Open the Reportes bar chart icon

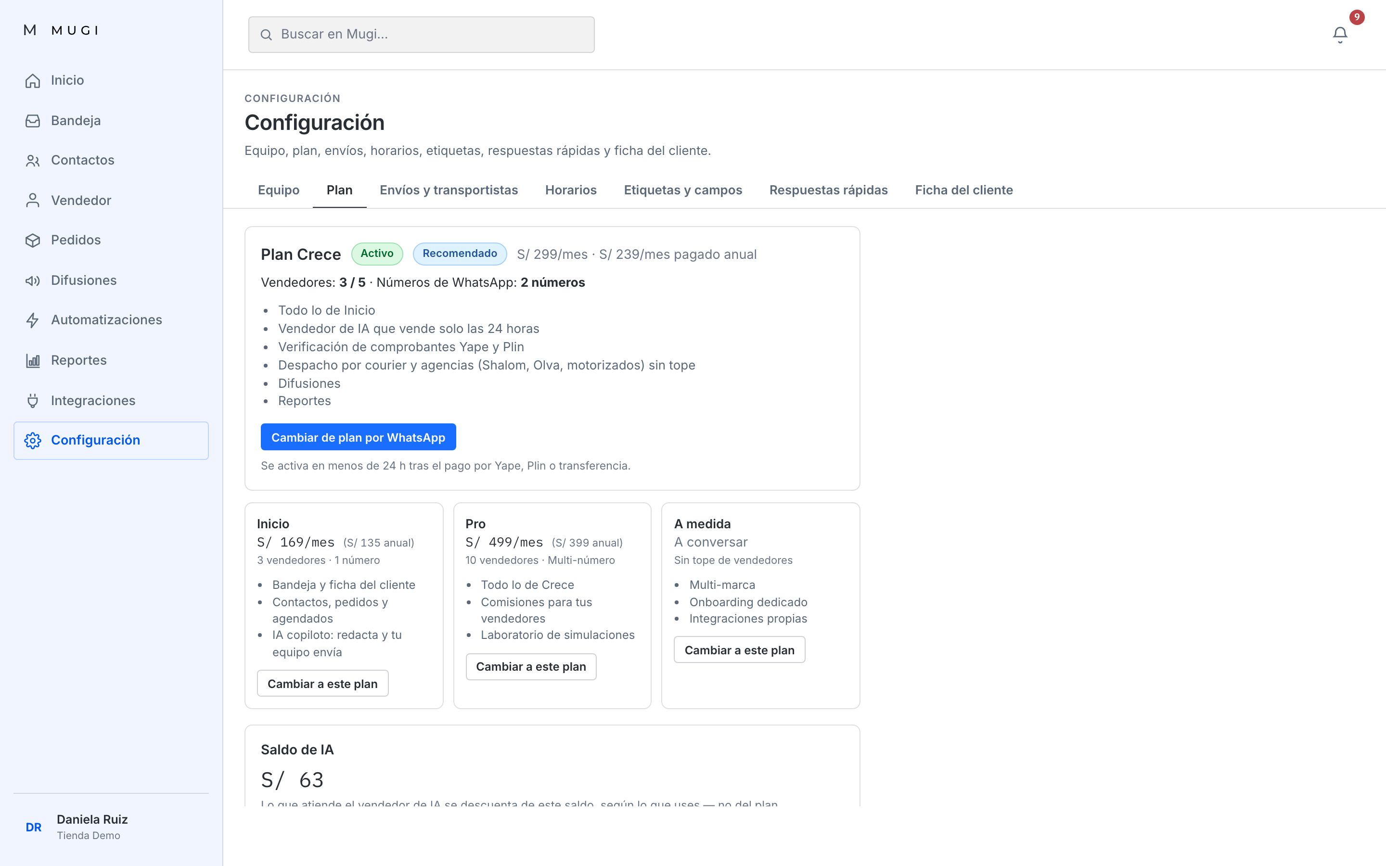pyautogui.click(x=33, y=360)
